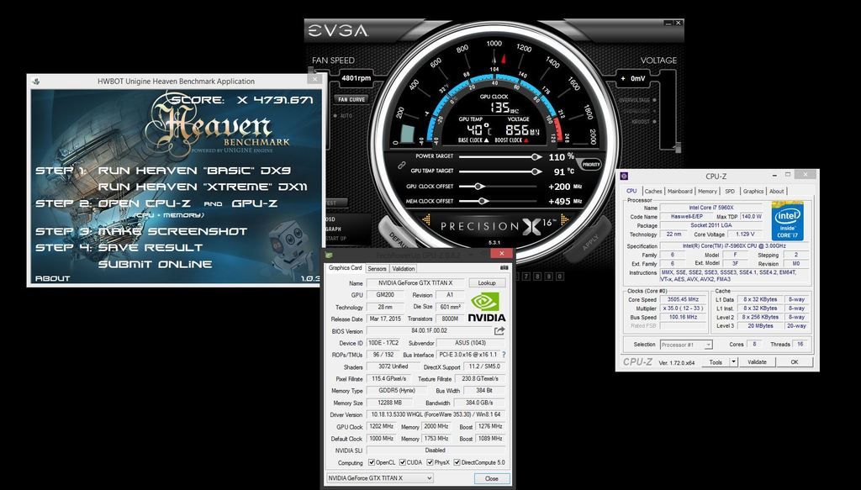Click the GPU Clock Offset slider handle
861x490 pixels.
pyautogui.click(x=478, y=187)
